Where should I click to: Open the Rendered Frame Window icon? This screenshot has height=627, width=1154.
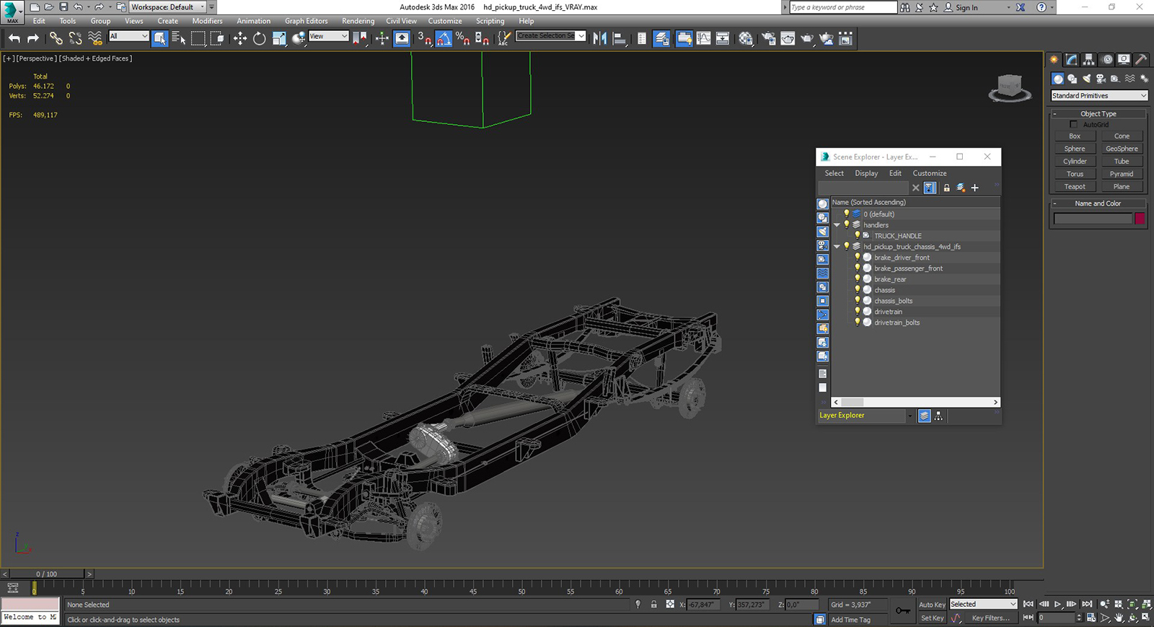click(788, 39)
